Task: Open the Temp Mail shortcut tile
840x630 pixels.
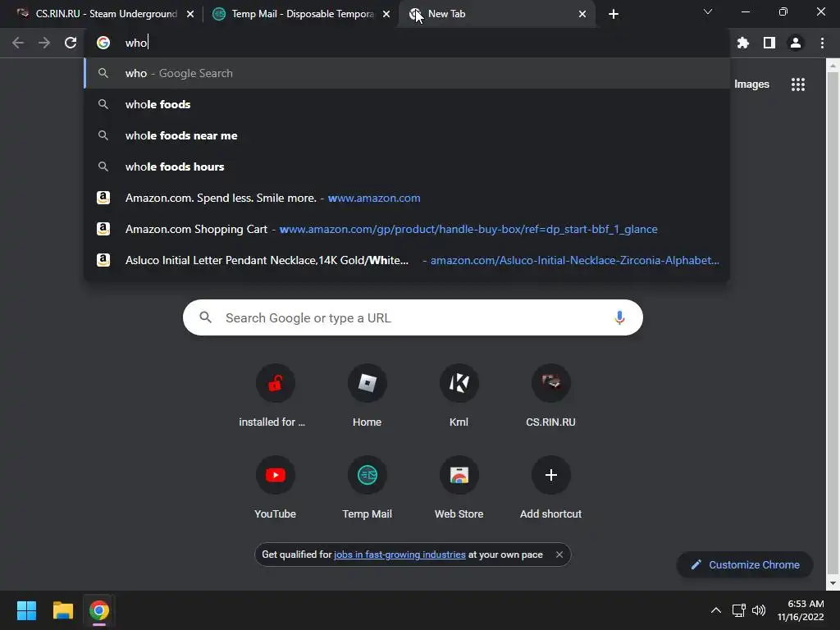Action: [367, 487]
